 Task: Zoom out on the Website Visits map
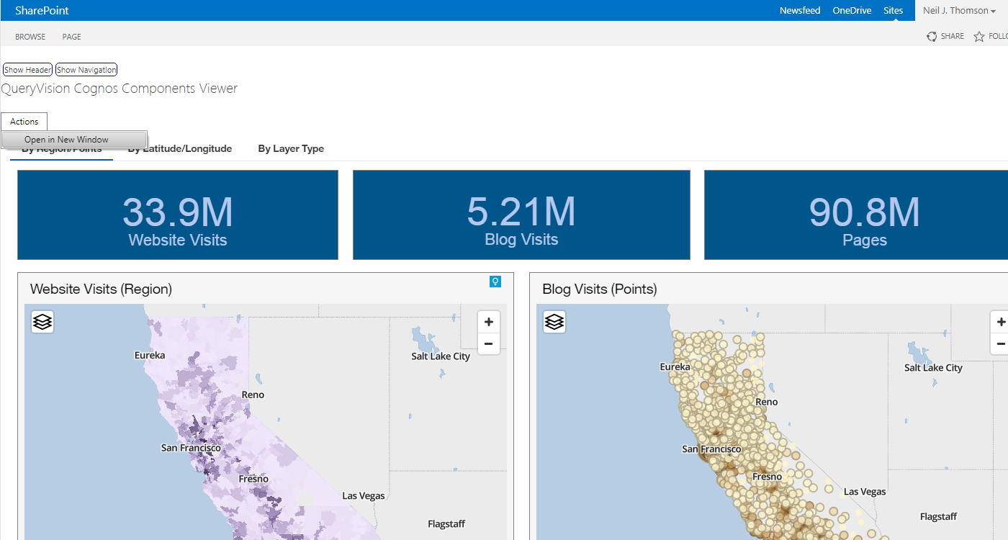point(489,343)
